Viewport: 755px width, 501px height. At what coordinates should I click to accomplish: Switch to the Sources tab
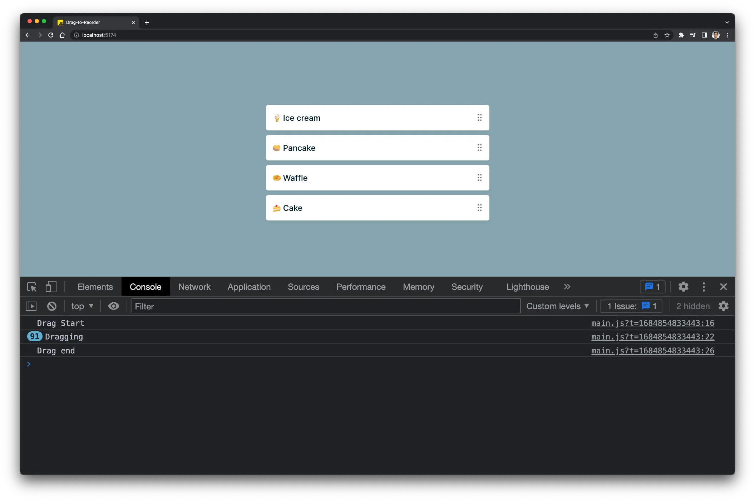(x=304, y=287)
